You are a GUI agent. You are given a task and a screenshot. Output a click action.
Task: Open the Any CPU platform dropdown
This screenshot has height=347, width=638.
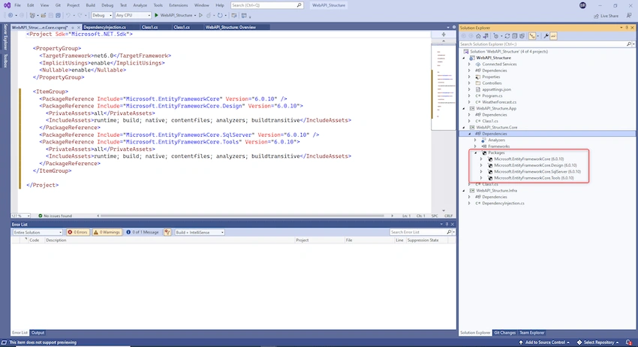pos(133,16)
